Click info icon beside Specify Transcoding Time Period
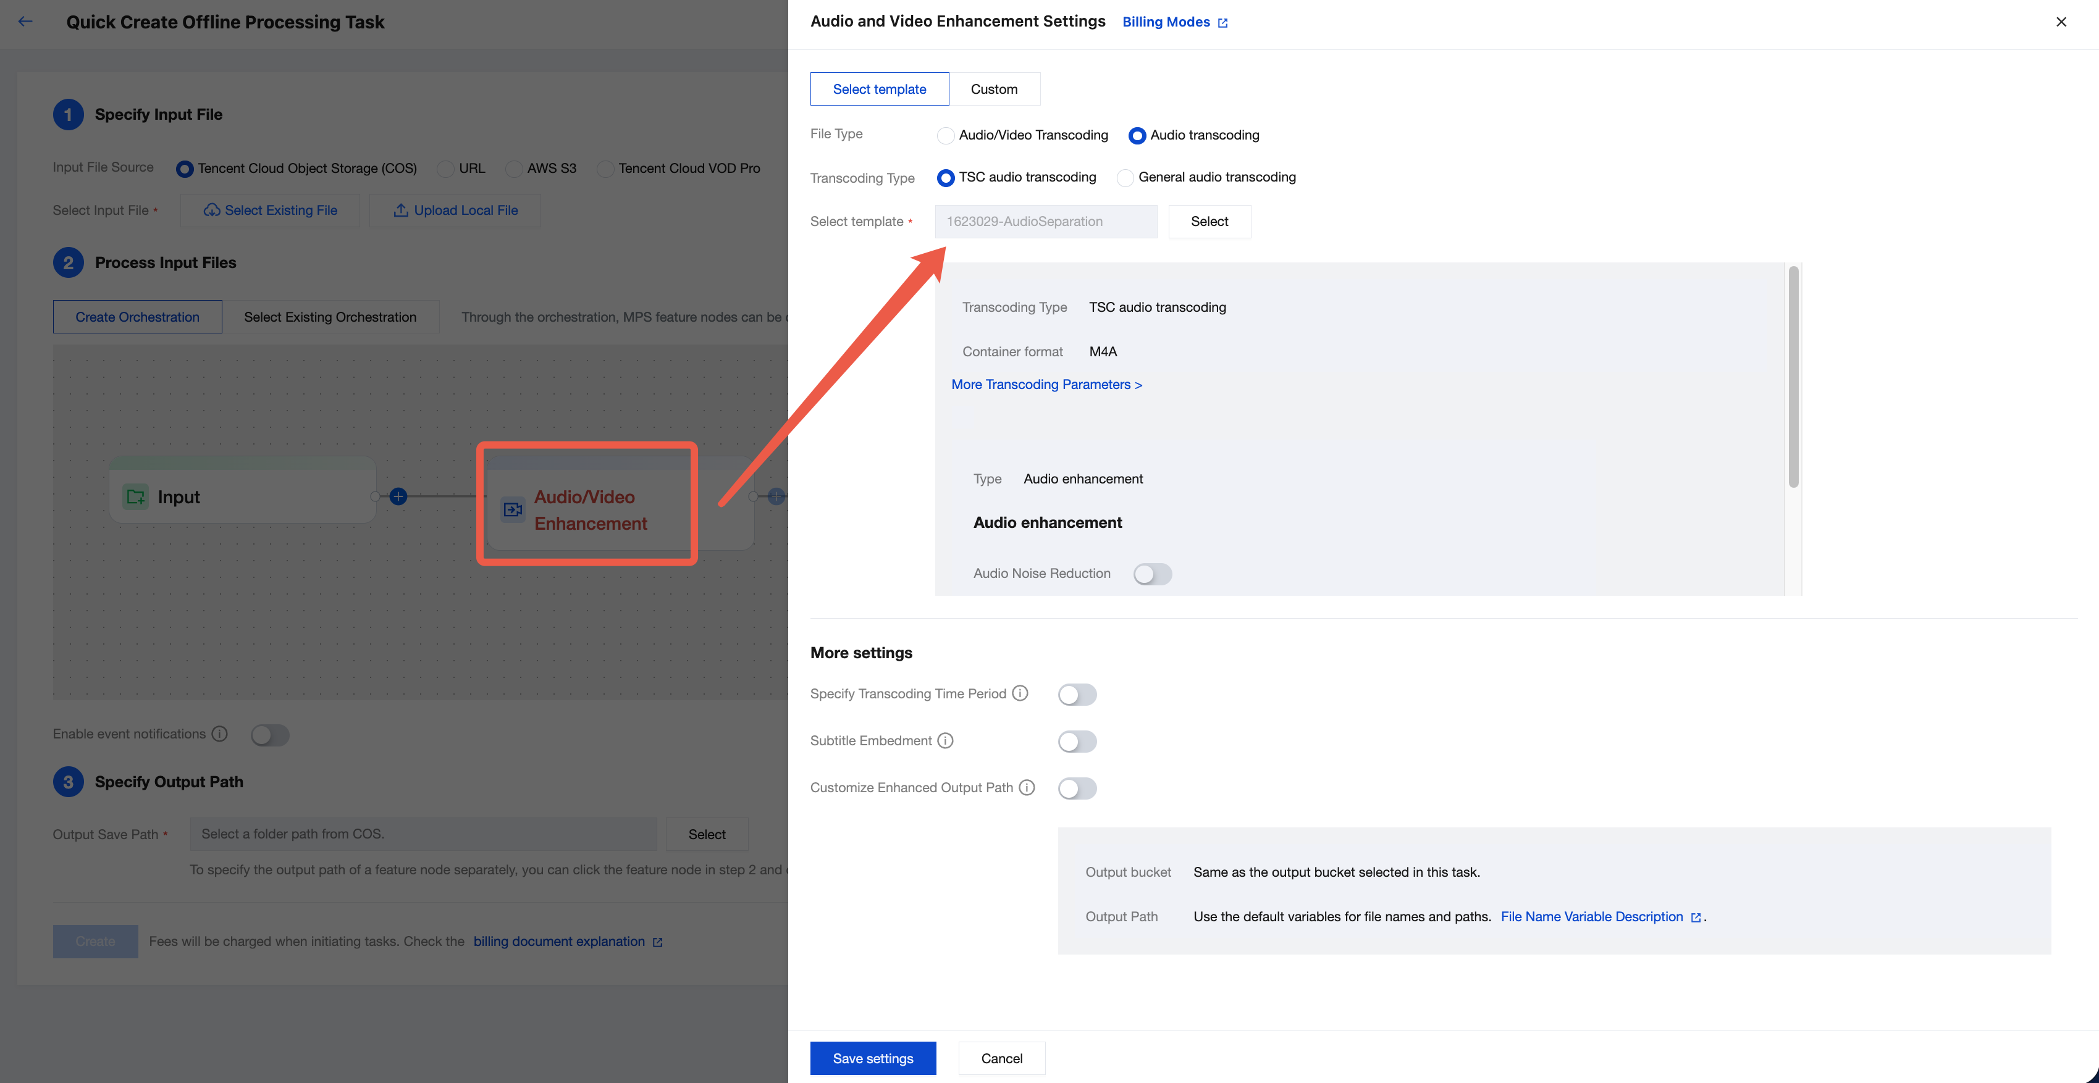 (x=1020, y=693)
